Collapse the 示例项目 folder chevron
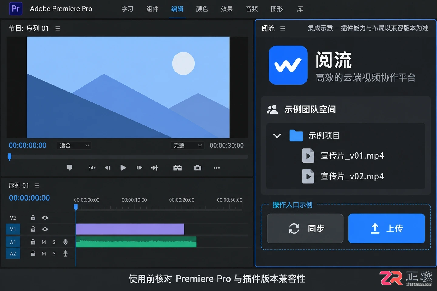The image size is (437, 291). pyautogui.click(x=277, y=136)
